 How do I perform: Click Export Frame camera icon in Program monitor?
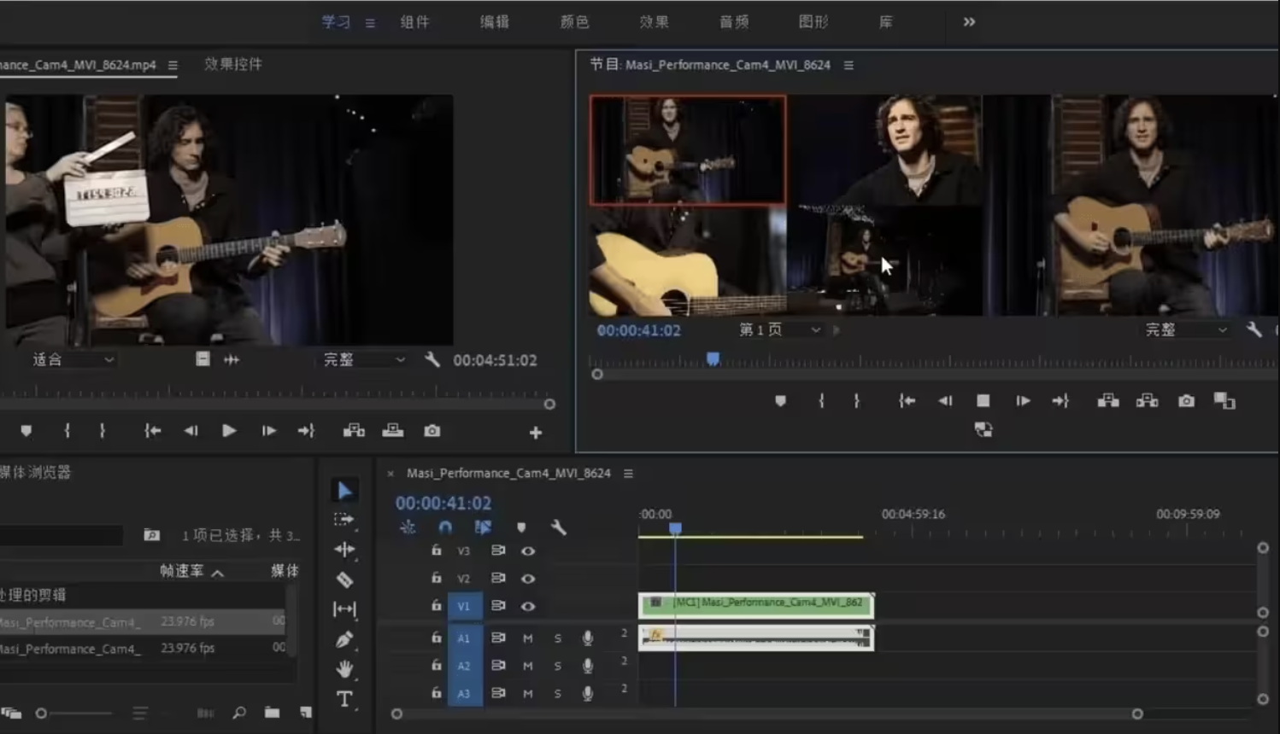click(1186, 401)
